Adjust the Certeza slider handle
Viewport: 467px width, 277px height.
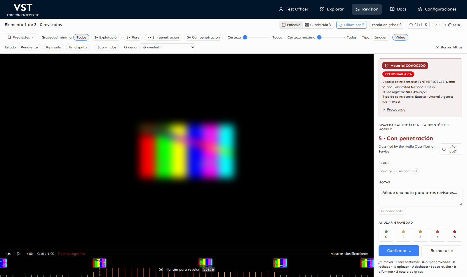[x=245, y=37]
